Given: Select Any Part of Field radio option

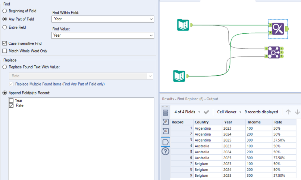Looking at the screenshot, I should coord(5,19).
